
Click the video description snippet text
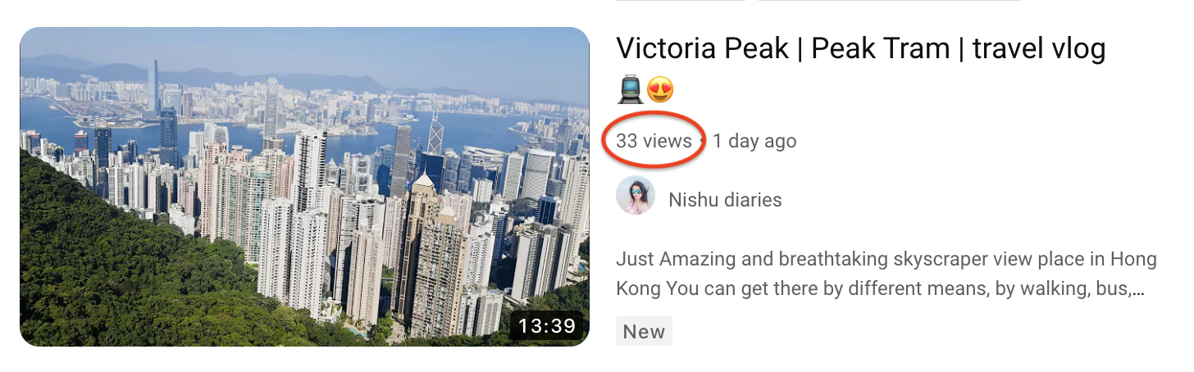point(886,274)
